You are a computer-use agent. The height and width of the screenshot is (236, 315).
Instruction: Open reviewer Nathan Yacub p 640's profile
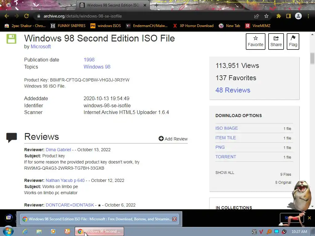pyautogui.click(x=65, y=180)
